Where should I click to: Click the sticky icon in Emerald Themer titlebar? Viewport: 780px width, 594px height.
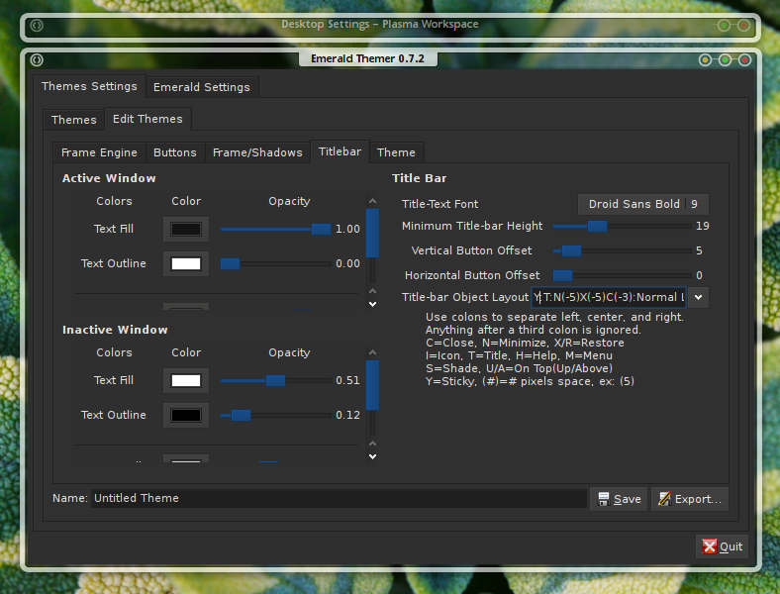pos(37,59)
